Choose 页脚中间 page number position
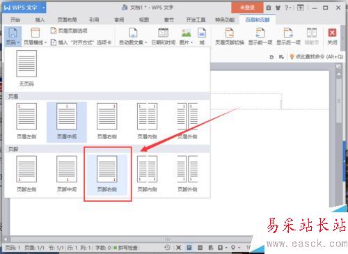Viewport: 348px width, 254px height. click(x=67, y=174)
